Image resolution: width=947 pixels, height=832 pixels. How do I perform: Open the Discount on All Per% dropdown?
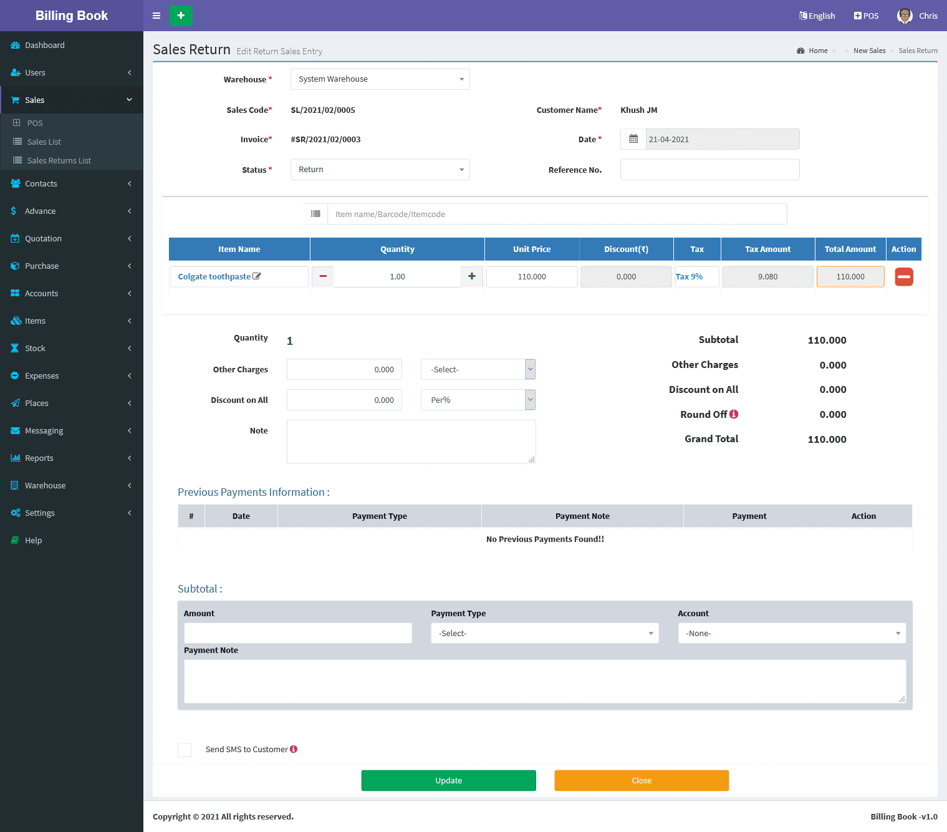[x=478, y=400]
